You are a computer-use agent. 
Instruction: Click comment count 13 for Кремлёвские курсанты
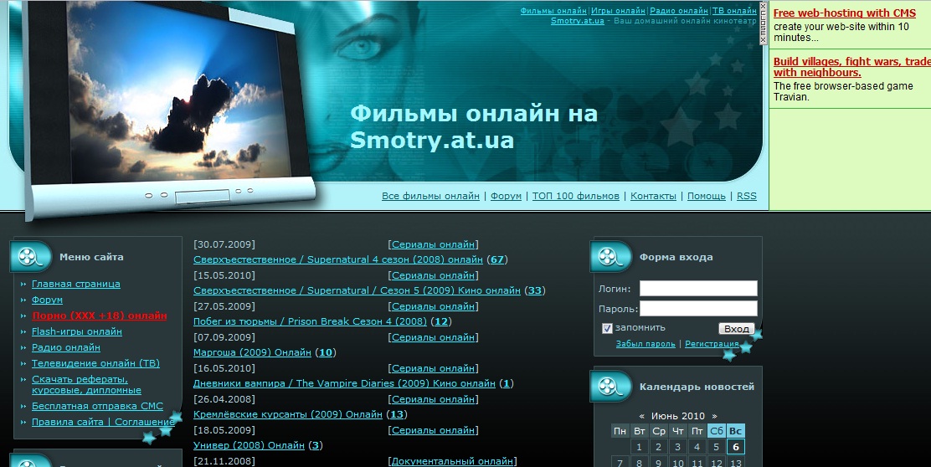pyautogui.click(x=397, y=414)
